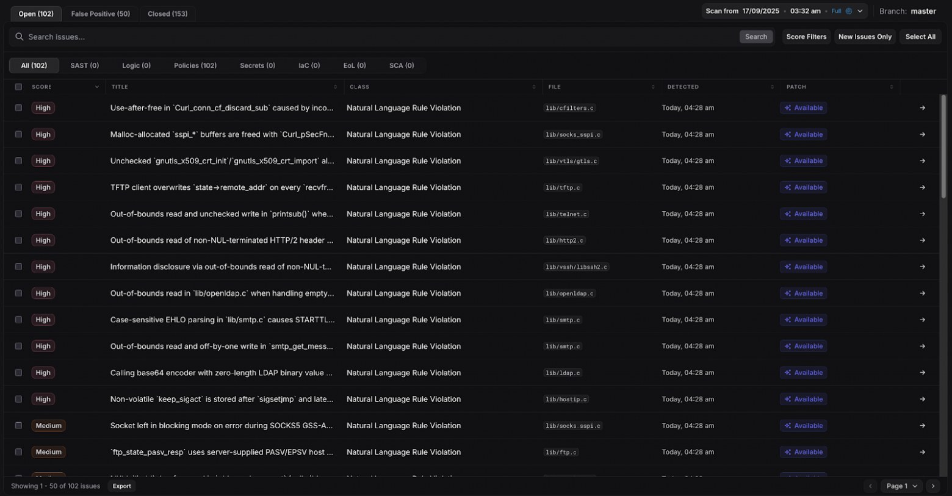Open details arrow for lib/cfilters.c issue
Image resolution: width=952 pixels, height=496 pixels.
pos(922,108)
